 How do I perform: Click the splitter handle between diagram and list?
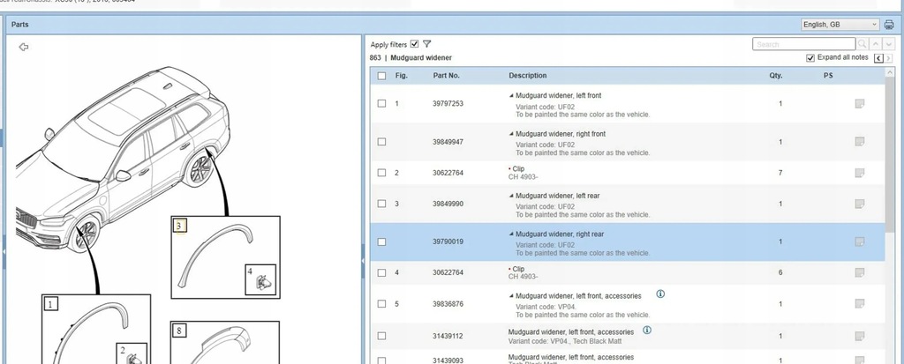coord(363,260)
